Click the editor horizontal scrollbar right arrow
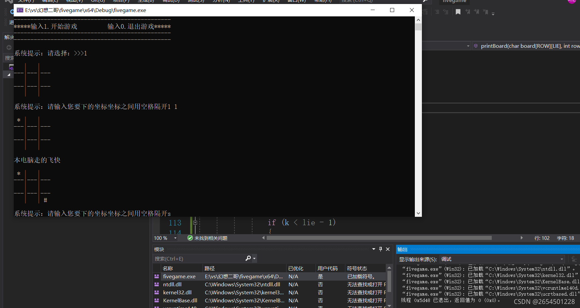Screen dimensions: 580x308 [x=521, y=238]
